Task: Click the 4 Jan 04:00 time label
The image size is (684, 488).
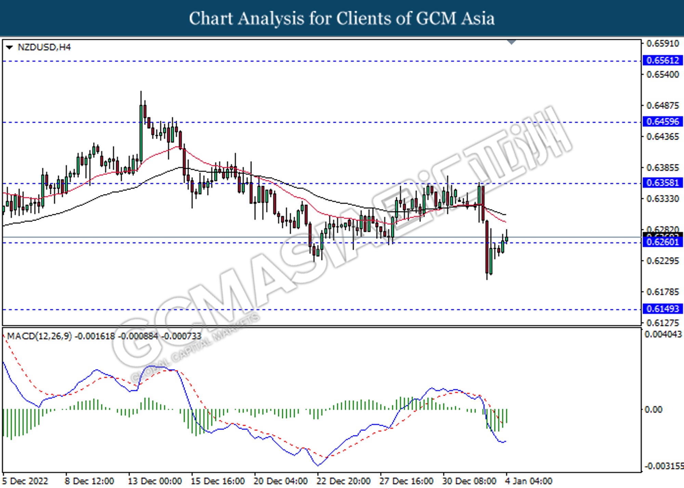Action: [529, 481]
